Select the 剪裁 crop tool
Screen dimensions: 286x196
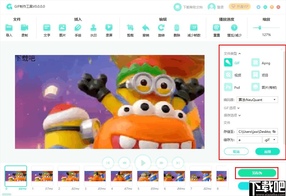click(x=130, y=28)
